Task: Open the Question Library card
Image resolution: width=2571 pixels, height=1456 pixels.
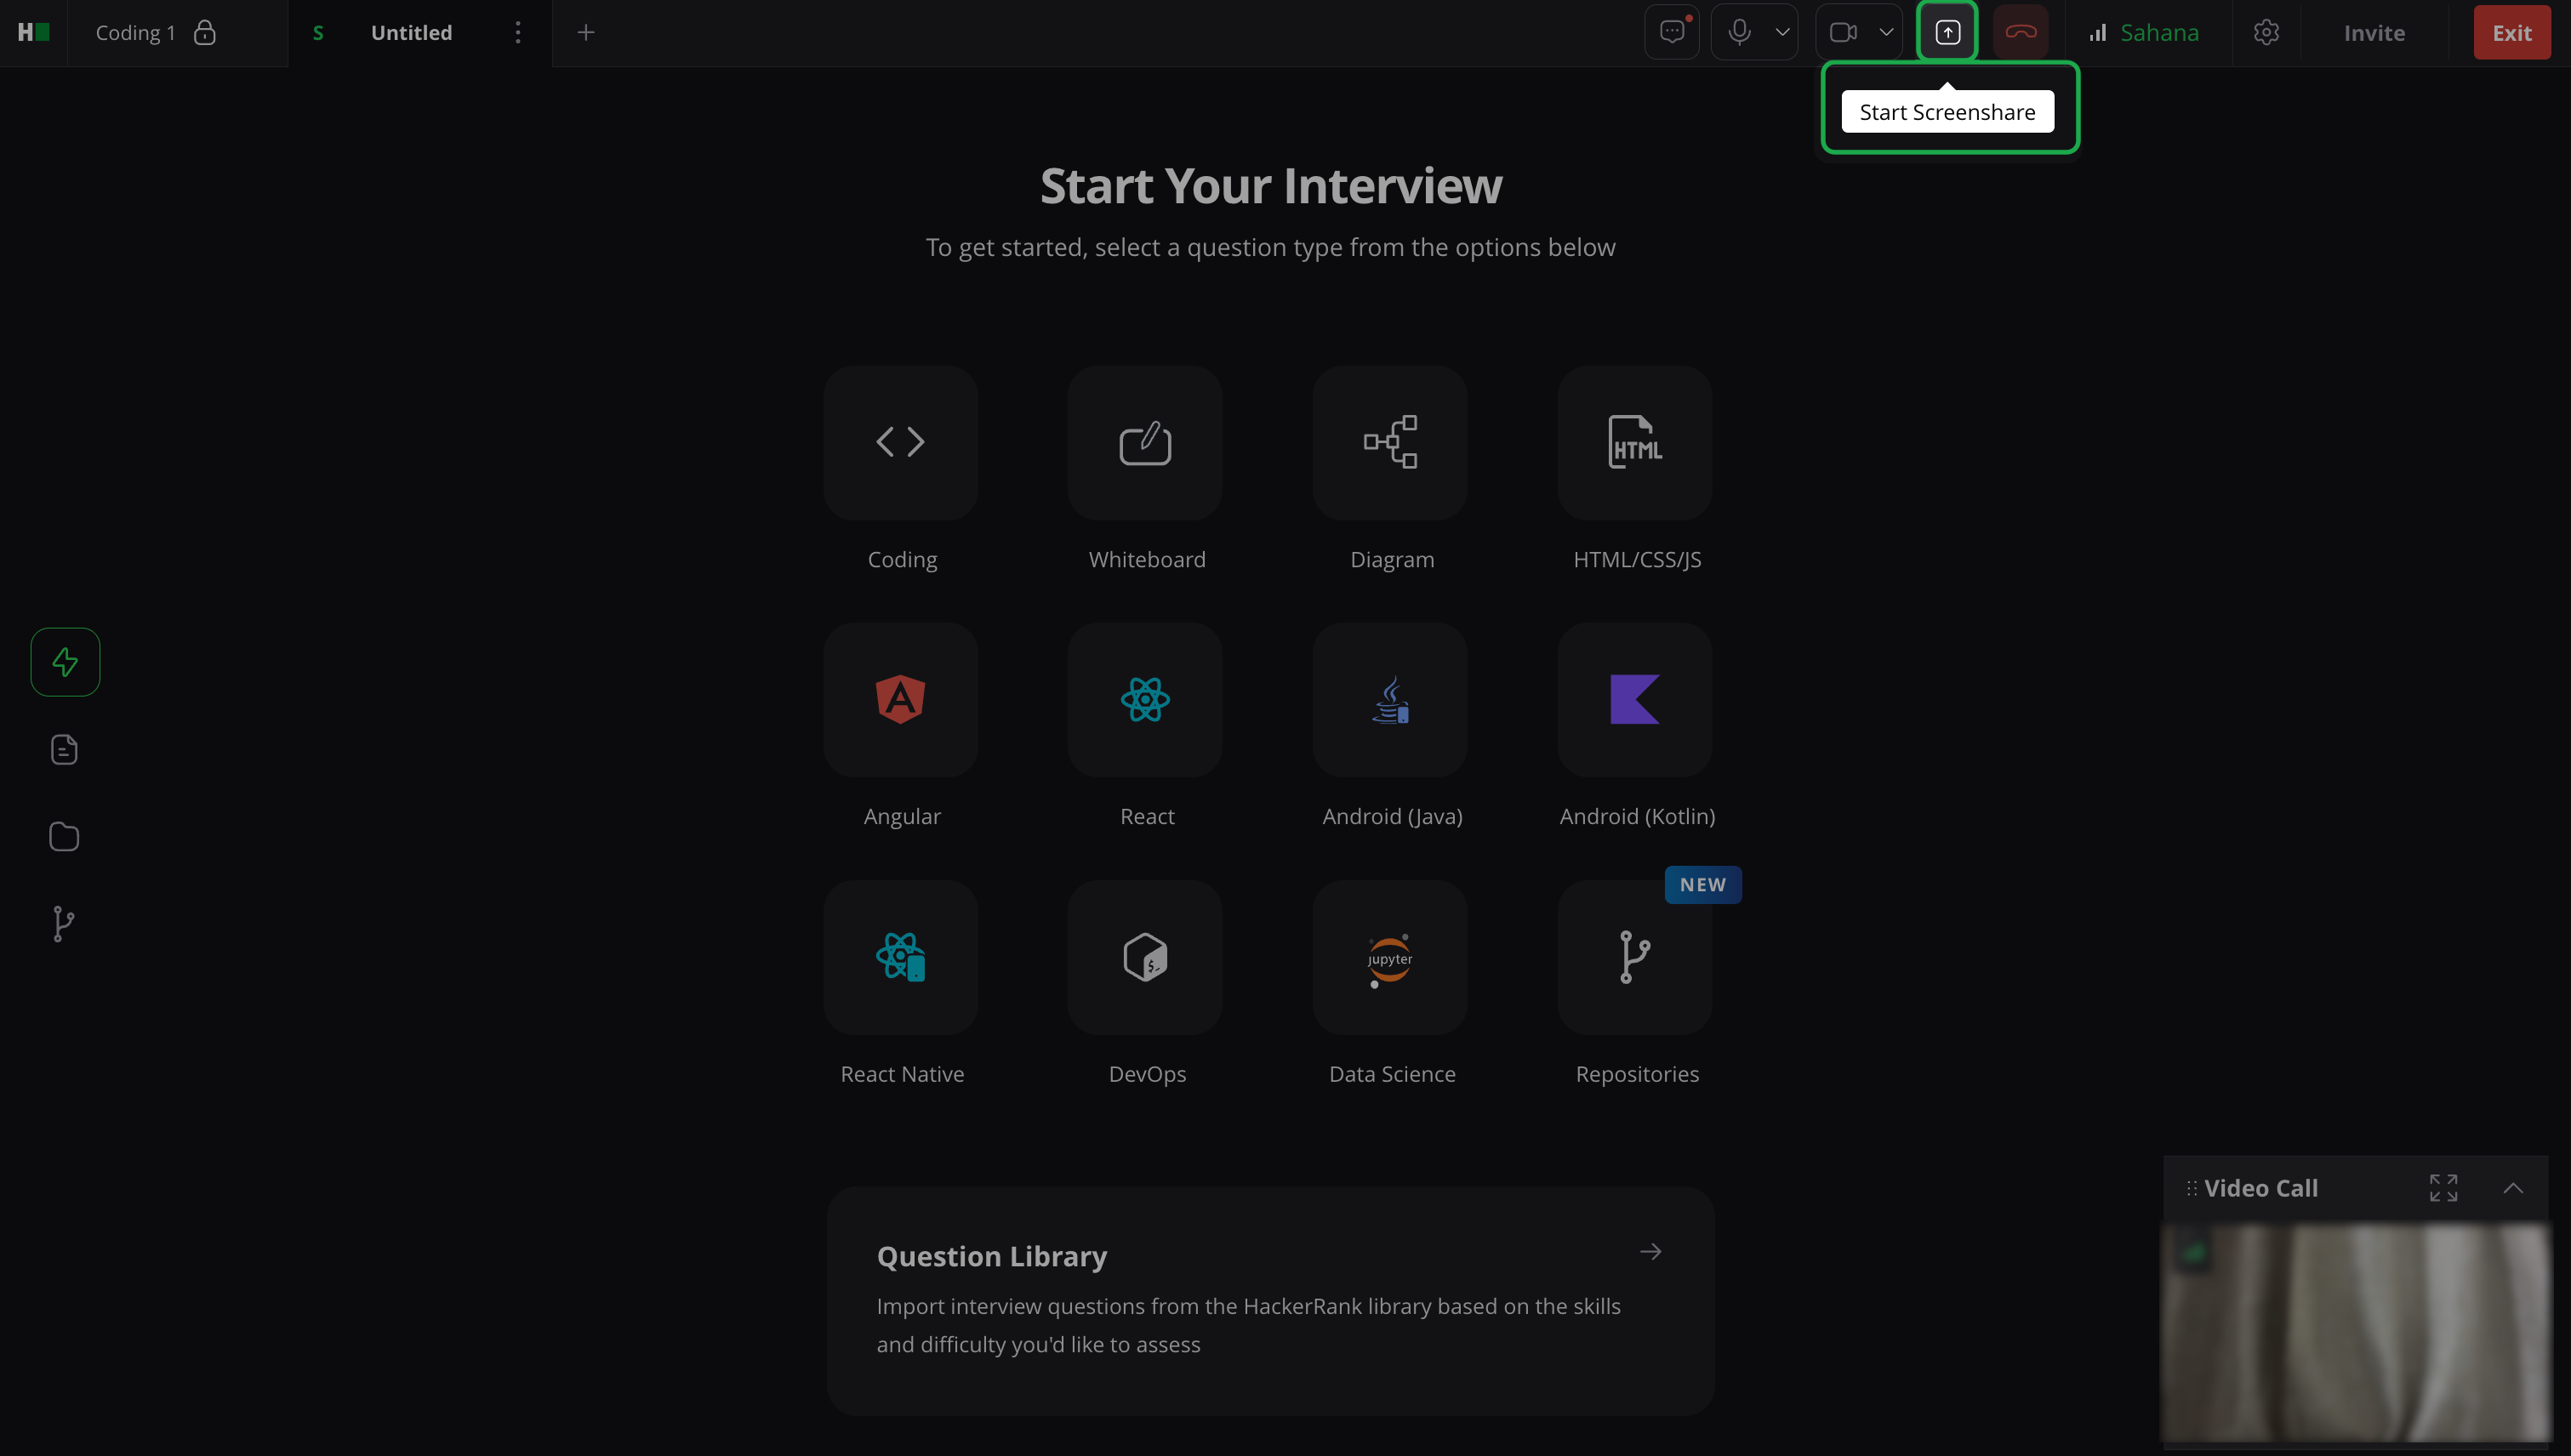Action: [x=1270, y=1300]
